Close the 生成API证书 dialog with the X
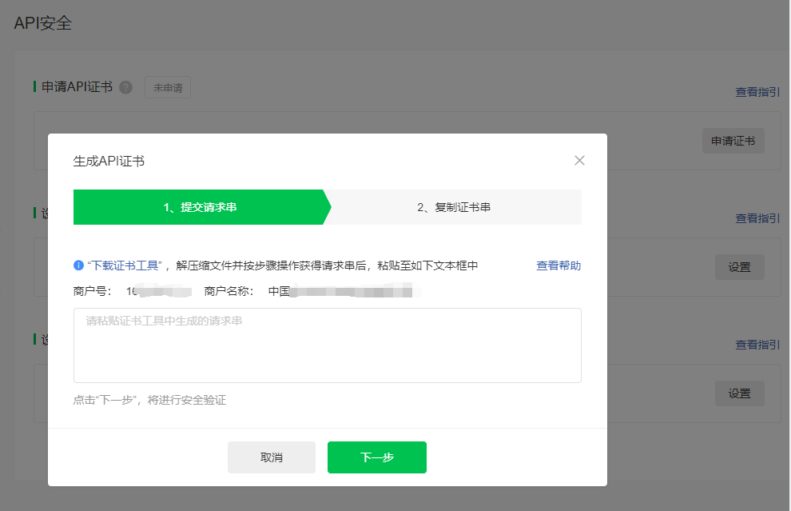This screenshot has width=791, height=511. [x=579, y=161]
